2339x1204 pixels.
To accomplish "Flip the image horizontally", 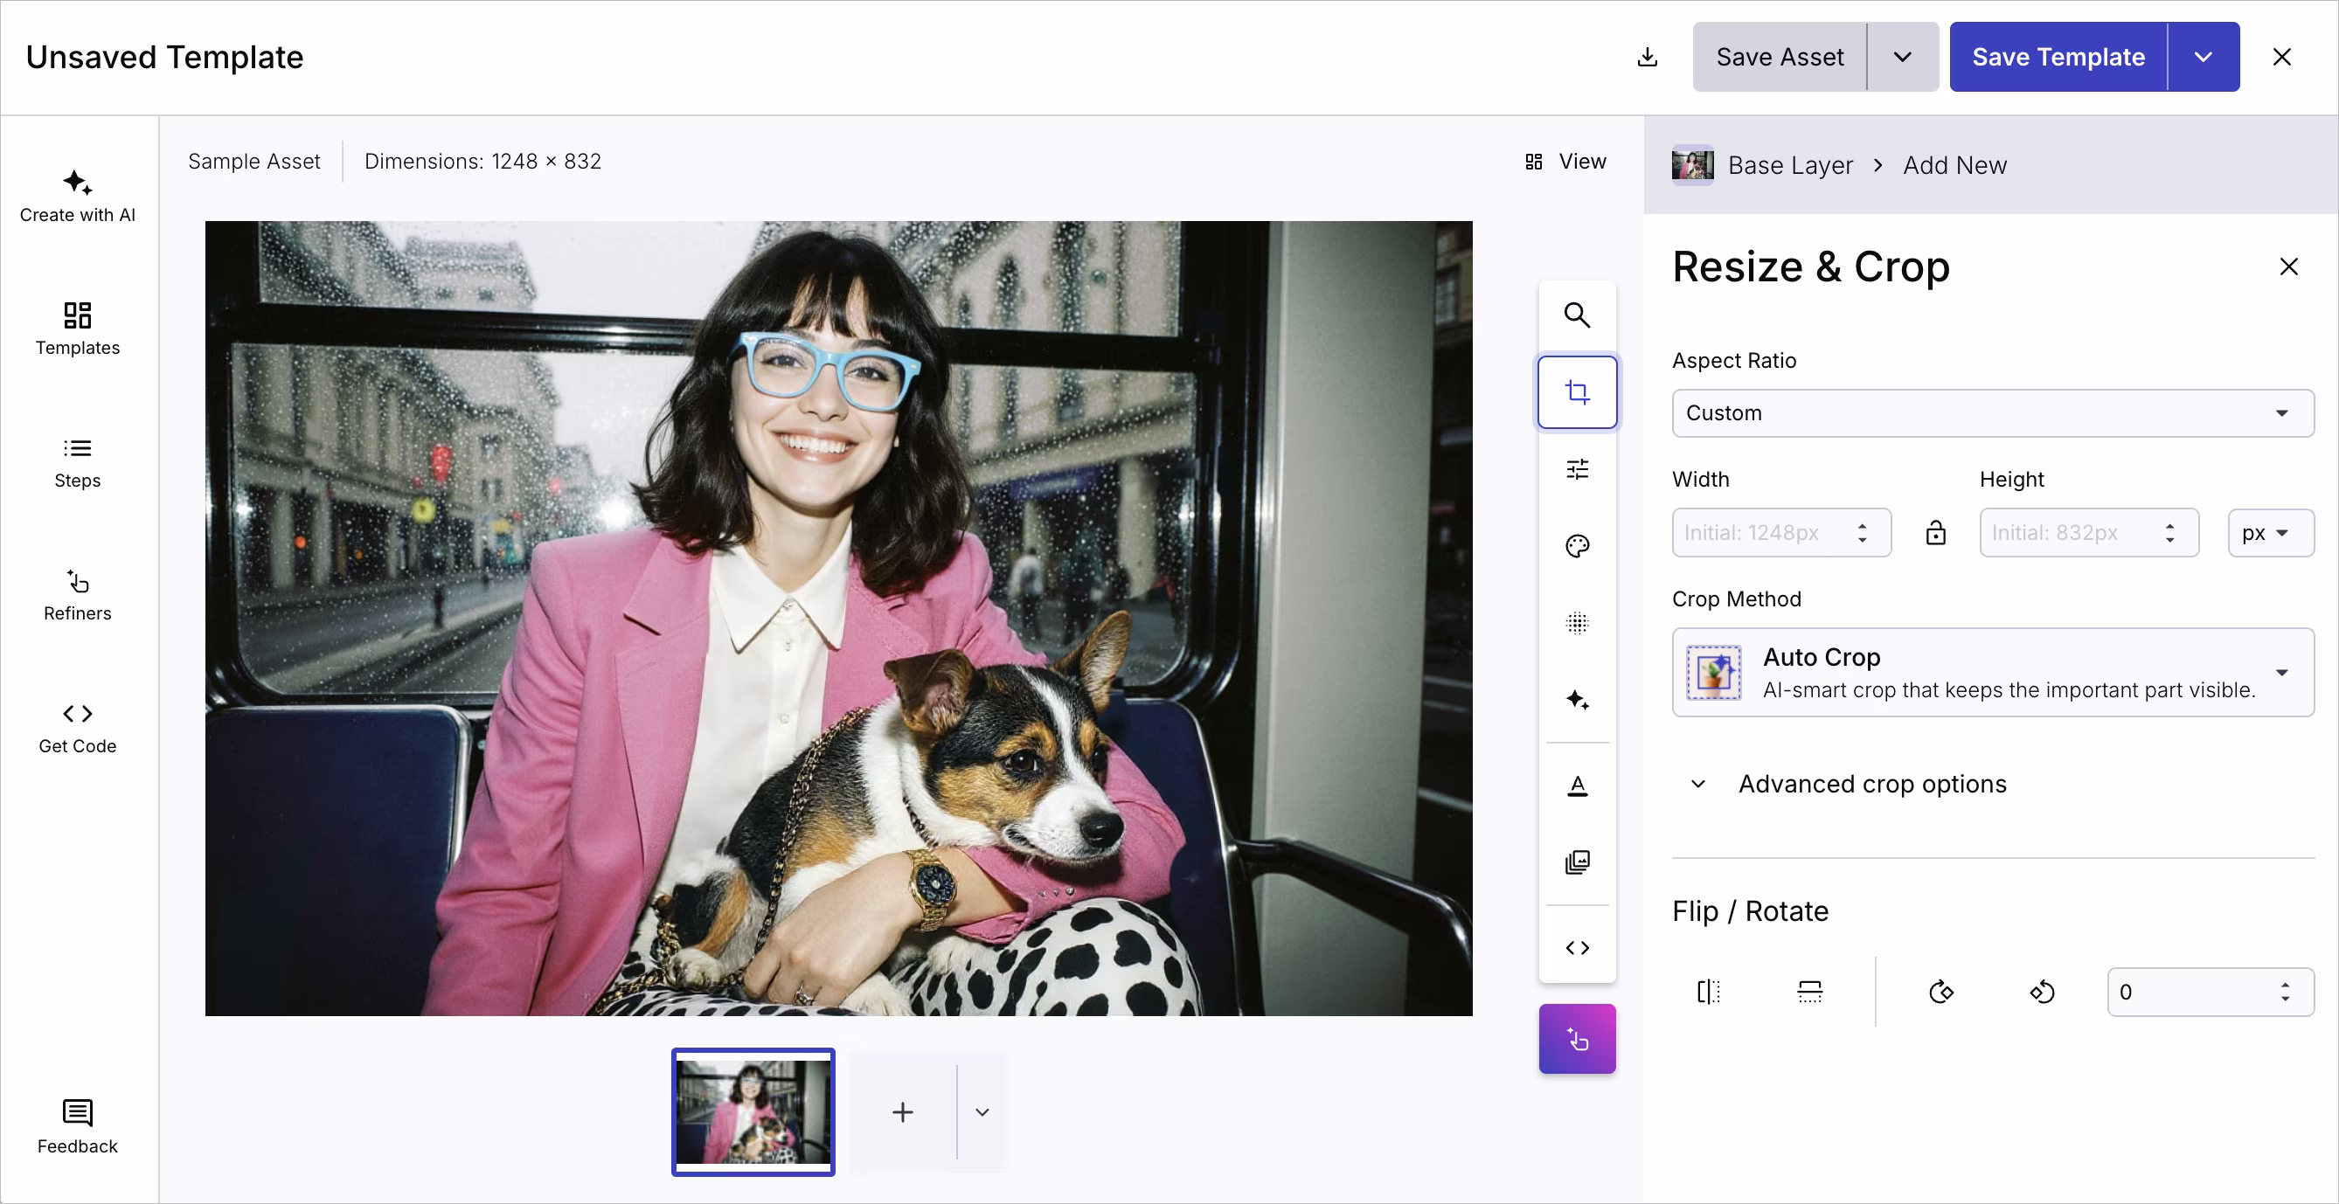I will click(x=1708, y=992).
